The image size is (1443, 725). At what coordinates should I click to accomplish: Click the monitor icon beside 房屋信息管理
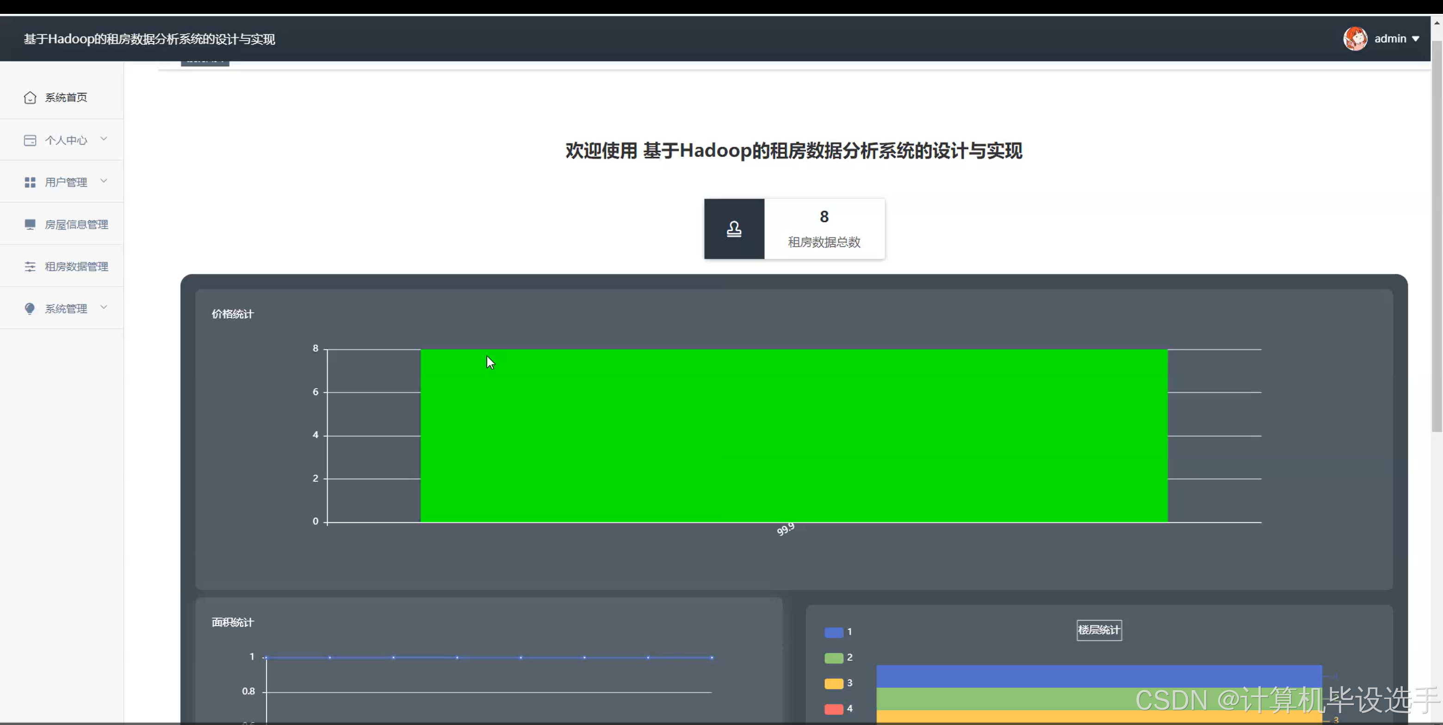(x=30, y=224)
